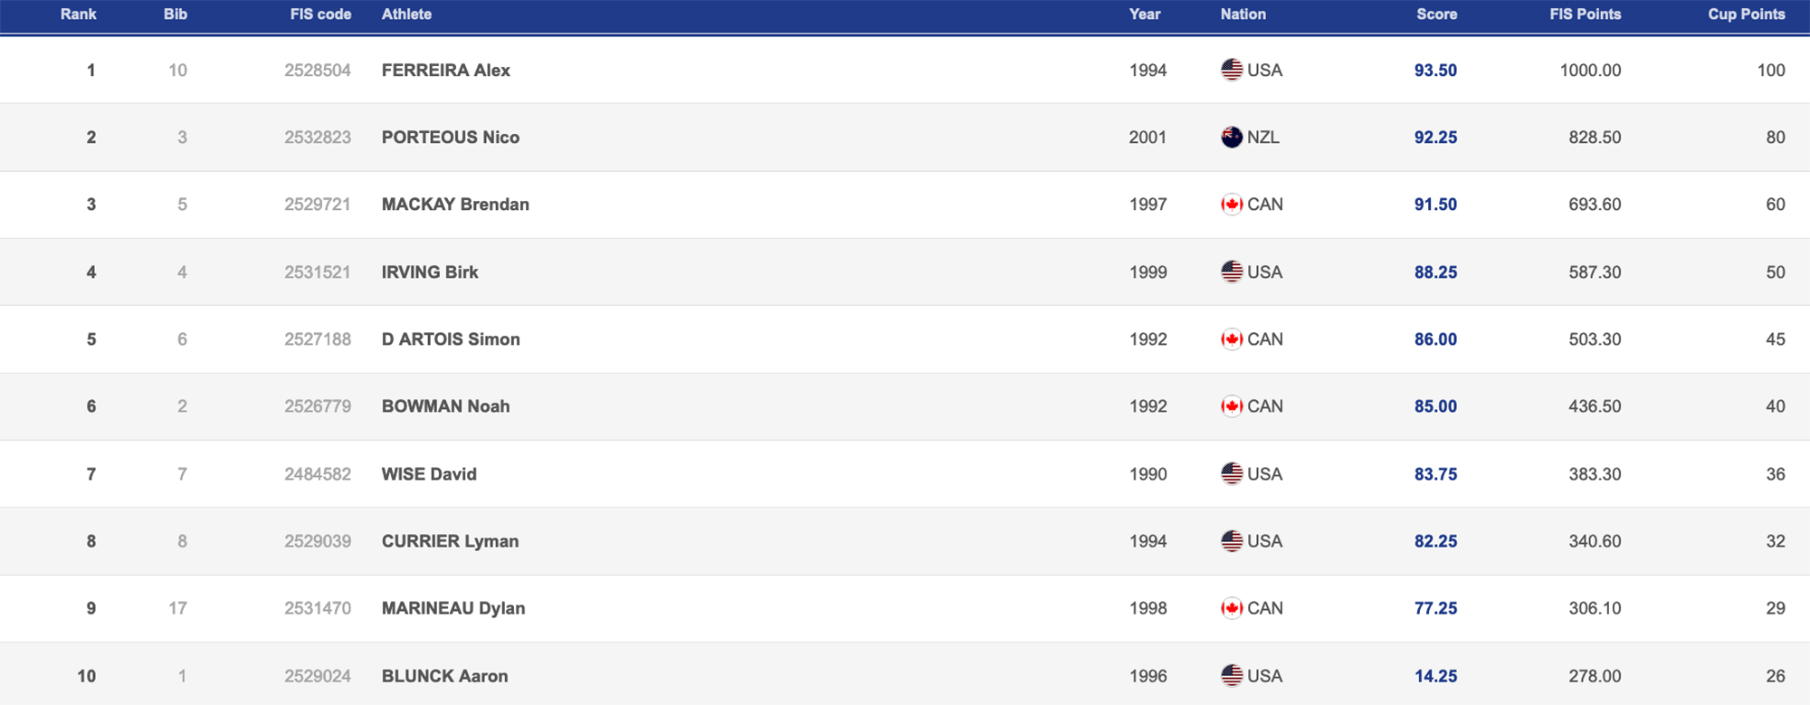Open CURRIER Lyman's athlete link
This screenshot has height=705, width=1810.
[x=450, y=541]
